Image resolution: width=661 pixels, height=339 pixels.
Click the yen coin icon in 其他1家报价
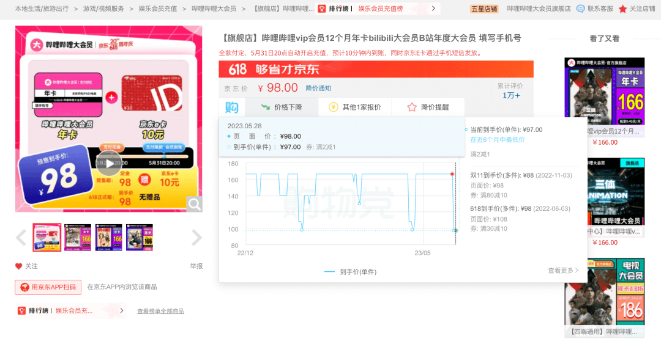pyautogui.click(x=334, y=108)
